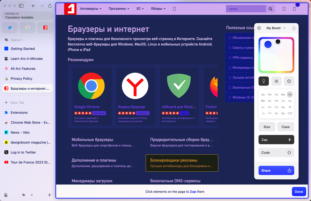Reset the boost with the undo arrow icon
The image size is (311, 201).
294,28
